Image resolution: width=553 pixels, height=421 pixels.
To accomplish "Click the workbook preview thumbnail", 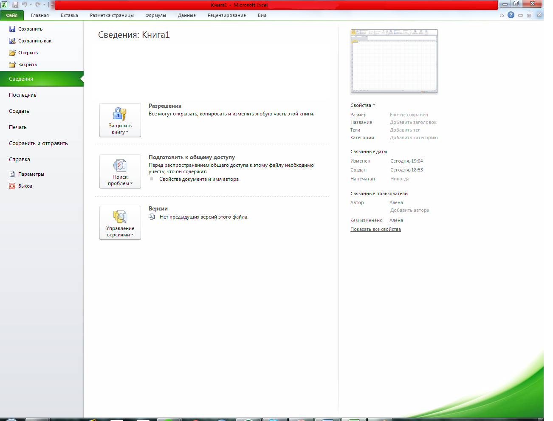I will (x=394, y=61).
